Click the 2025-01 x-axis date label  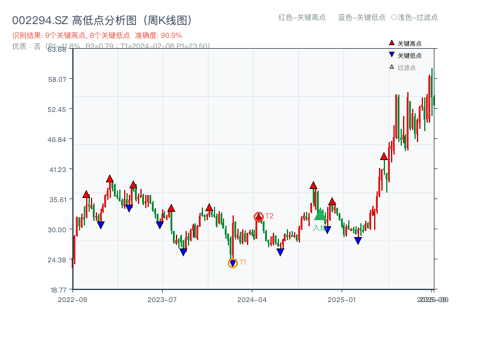(342, 300)
